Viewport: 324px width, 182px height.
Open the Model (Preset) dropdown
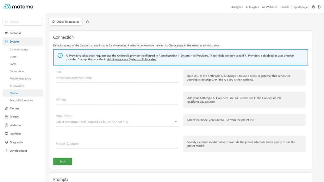pos(117,122)
